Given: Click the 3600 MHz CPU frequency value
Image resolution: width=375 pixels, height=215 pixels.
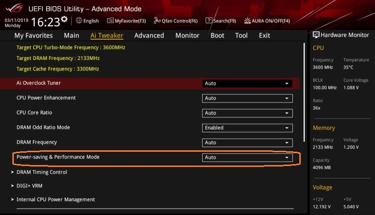Looking at the screenshot, I should pos(323,67).
